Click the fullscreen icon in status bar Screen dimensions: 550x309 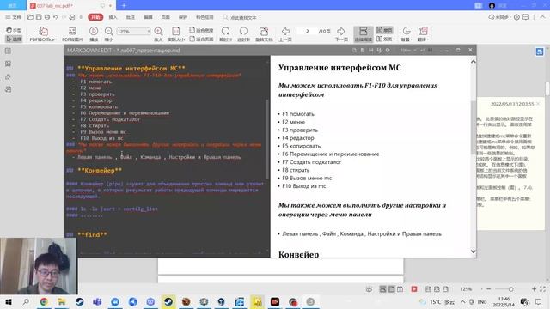[542, 289]
